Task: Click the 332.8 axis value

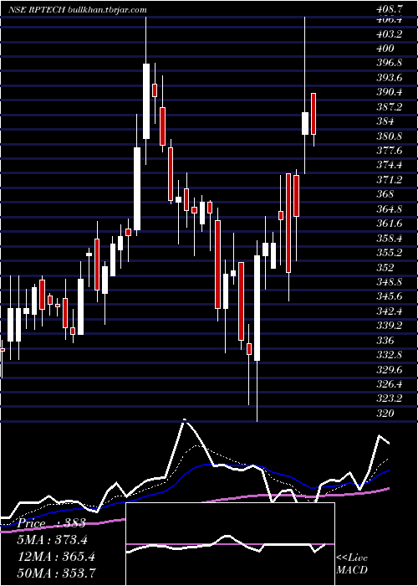Action: click(390, 355)
